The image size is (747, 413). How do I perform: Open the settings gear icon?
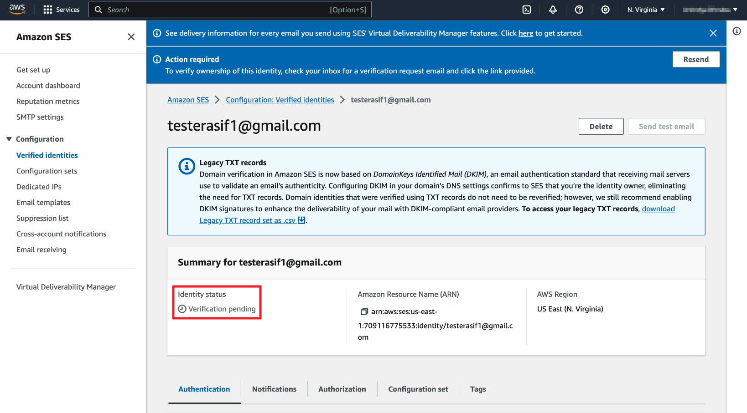(605, 10)
